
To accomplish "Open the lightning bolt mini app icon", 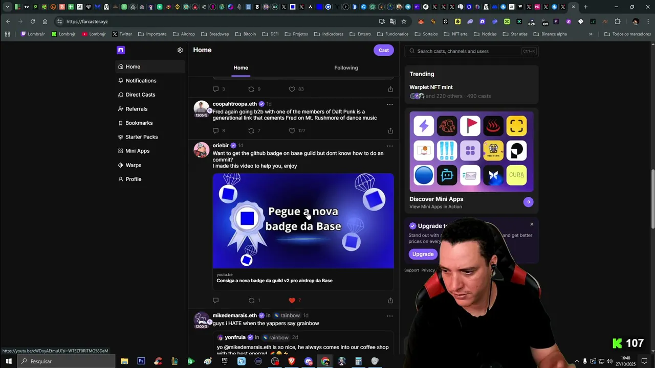I will coord(424,126).
